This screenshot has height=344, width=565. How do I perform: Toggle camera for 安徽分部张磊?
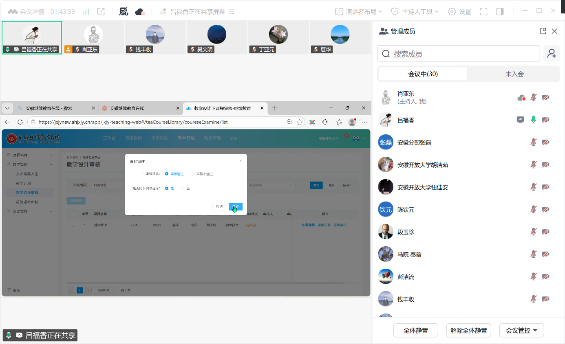(545, 142)
